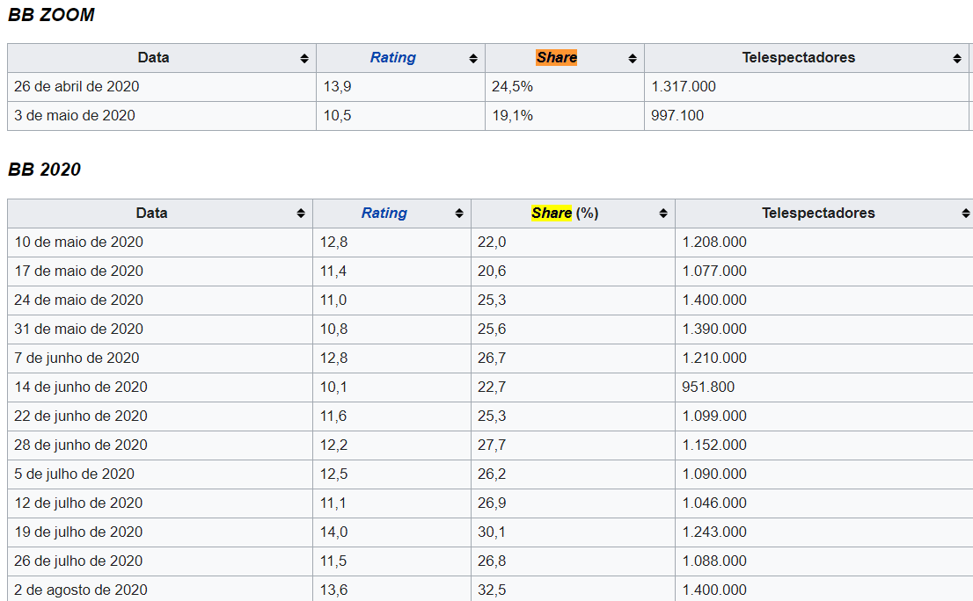Image resolution: width=973 pixels, height=601 pixels.
Task: Click the share value 19,1%
Action: coord(512,116)
